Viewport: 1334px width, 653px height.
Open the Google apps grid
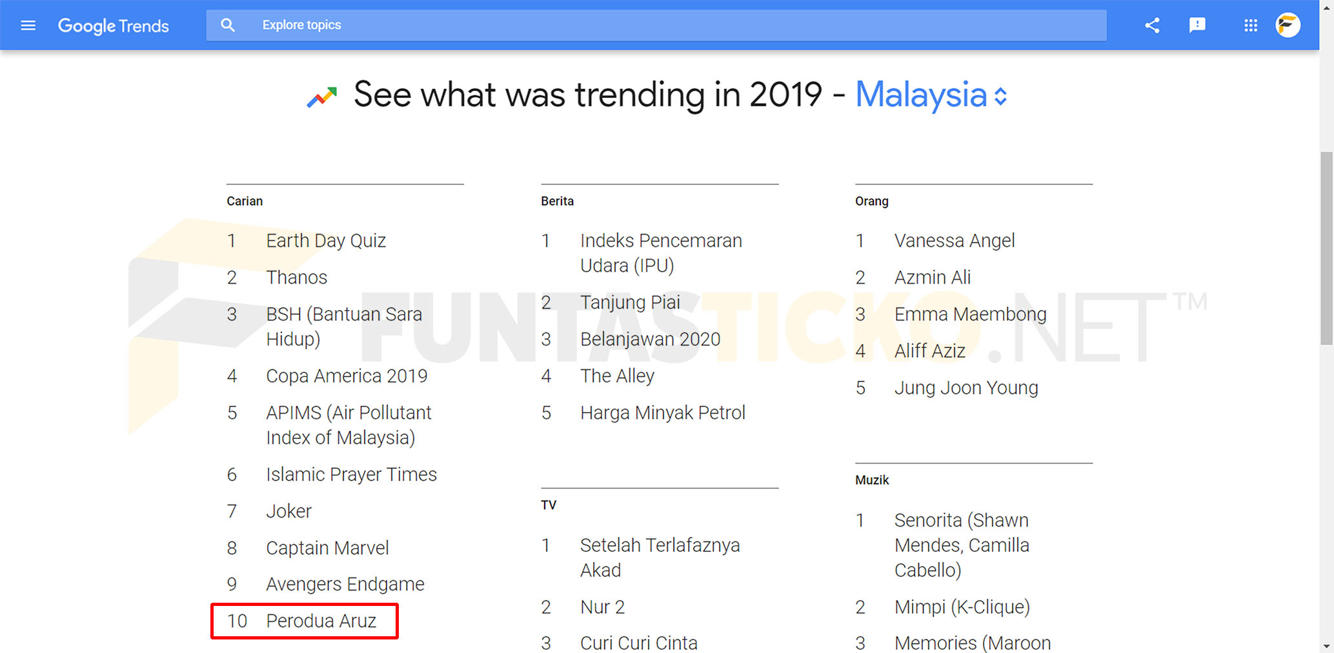click(1251, 25)
